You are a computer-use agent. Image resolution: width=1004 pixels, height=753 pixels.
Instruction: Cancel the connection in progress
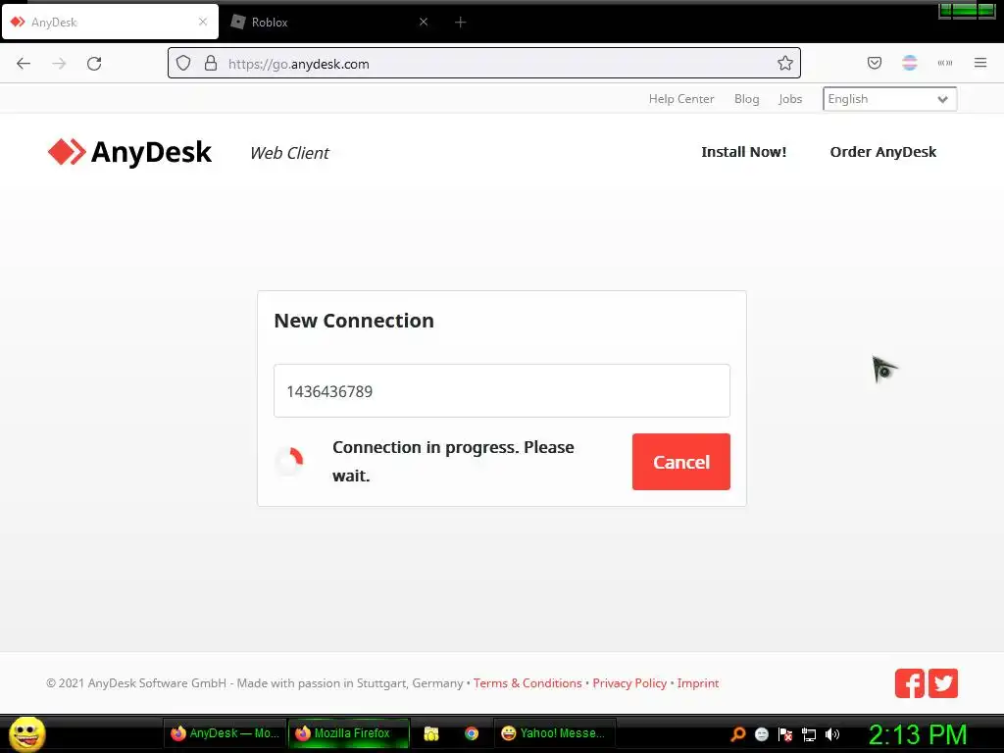680,462
